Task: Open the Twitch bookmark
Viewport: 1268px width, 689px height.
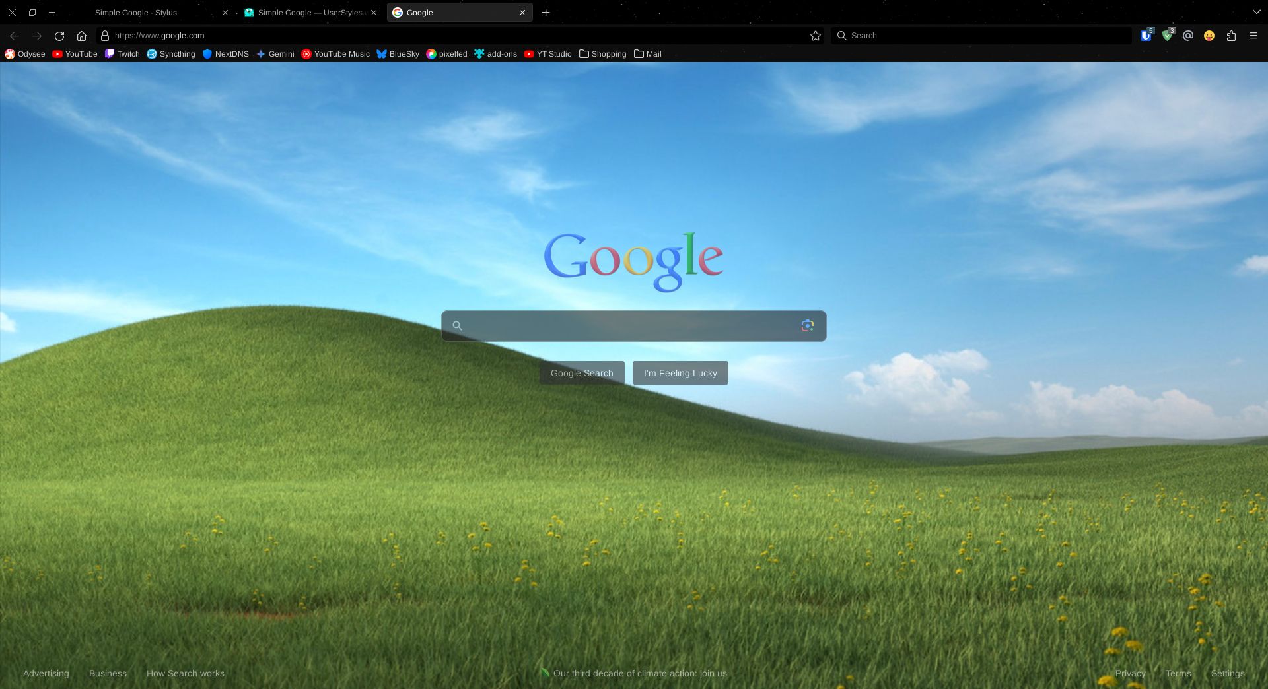Action: click(122, 54)
